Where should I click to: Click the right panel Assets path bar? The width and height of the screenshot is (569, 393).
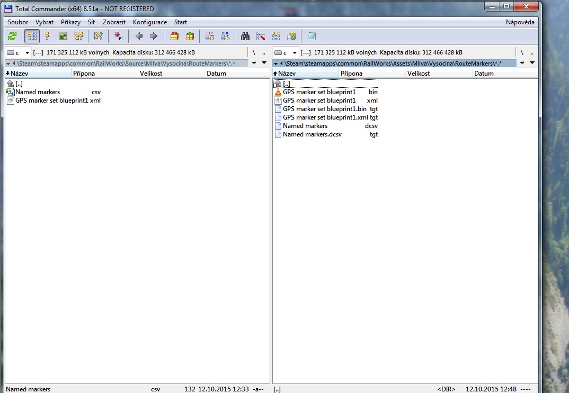point(395,63)
